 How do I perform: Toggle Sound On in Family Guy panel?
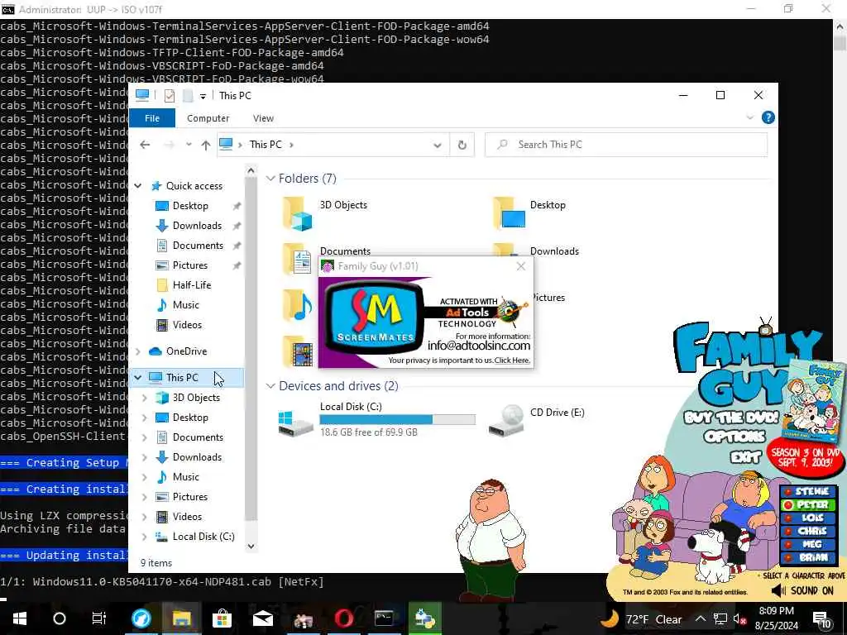click(802, 590)
